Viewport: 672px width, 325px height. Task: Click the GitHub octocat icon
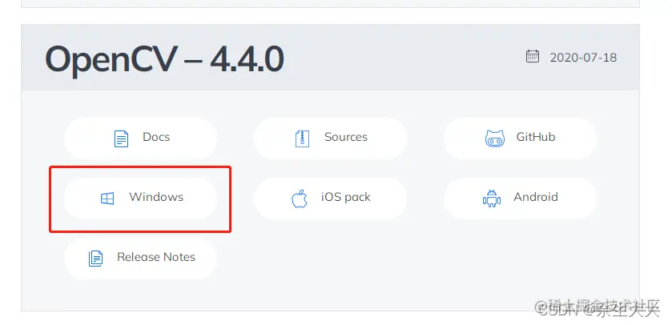point(494,138)
